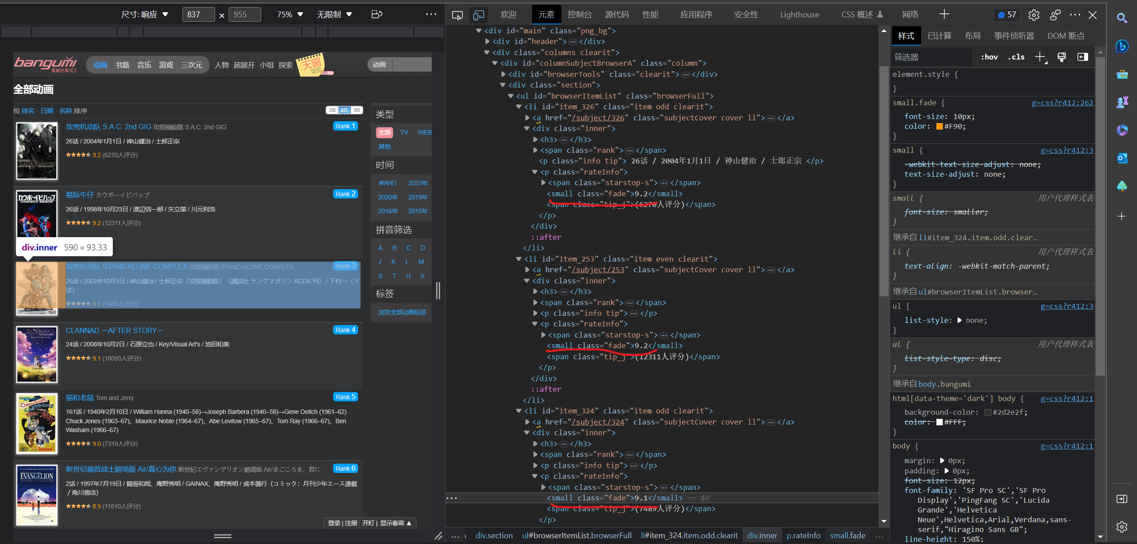The height and width of the screenshot is (544, 1137).
Task: Toggle :hov element state panel
Action: 989,57
